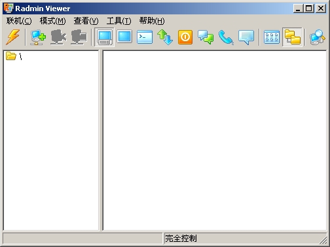The width and height of the screenshot is (330, 247).
Task: Expand the 工具(T) dropdown menu
Action: (x=119, y=21)
